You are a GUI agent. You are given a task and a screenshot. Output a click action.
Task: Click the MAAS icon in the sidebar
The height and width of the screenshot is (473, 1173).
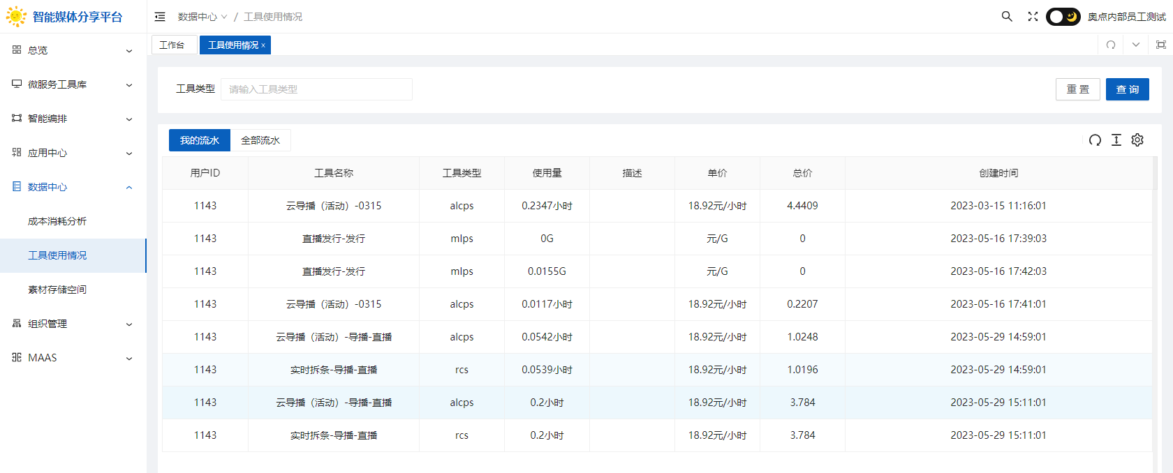point(17,357)
